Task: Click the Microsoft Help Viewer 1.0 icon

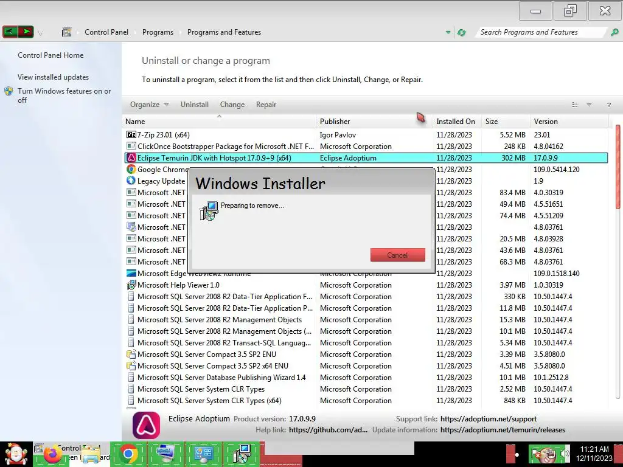Action: pos(131,285)
